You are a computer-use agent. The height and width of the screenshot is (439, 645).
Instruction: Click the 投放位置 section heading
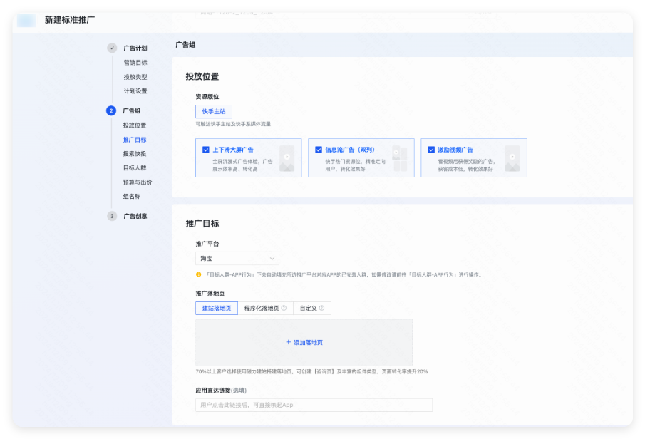pyautogui.click(x=202, y=76)
